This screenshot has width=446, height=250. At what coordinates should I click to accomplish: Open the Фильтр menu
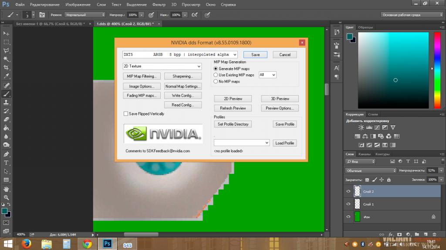pyautogui.click(x=159, y=4)
